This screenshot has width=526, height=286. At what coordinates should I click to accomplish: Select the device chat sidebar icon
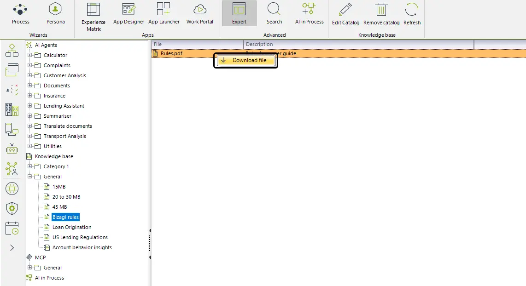(x=12, y=129)
